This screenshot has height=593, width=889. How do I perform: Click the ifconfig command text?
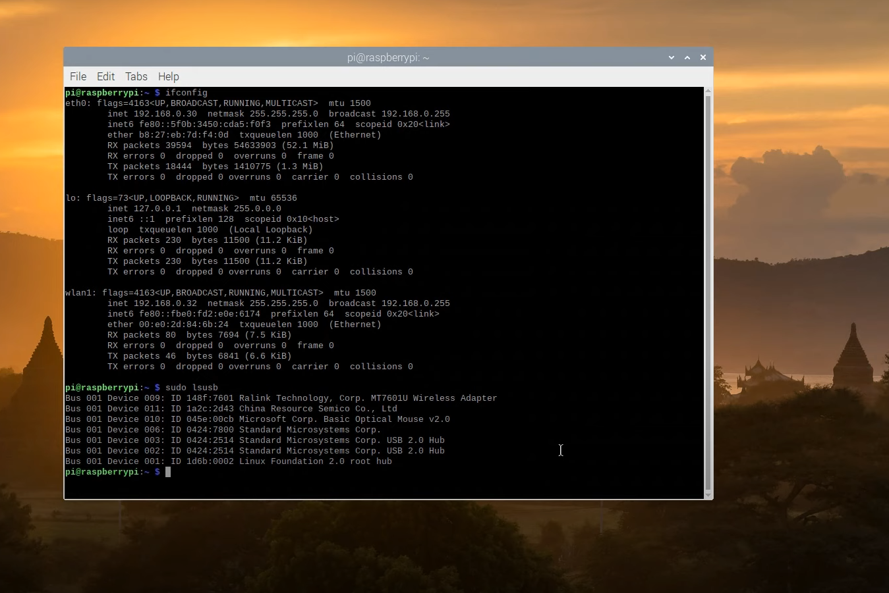[x=186, y=93]
